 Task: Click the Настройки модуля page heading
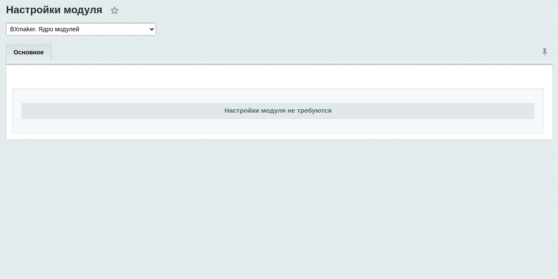(x=54, y=10)
